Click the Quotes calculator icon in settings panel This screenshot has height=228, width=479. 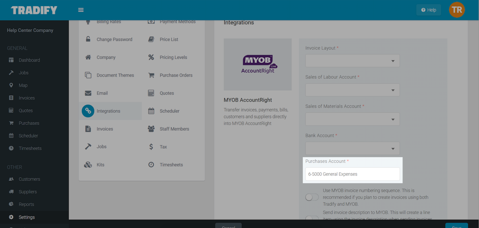tap(151, 93)
